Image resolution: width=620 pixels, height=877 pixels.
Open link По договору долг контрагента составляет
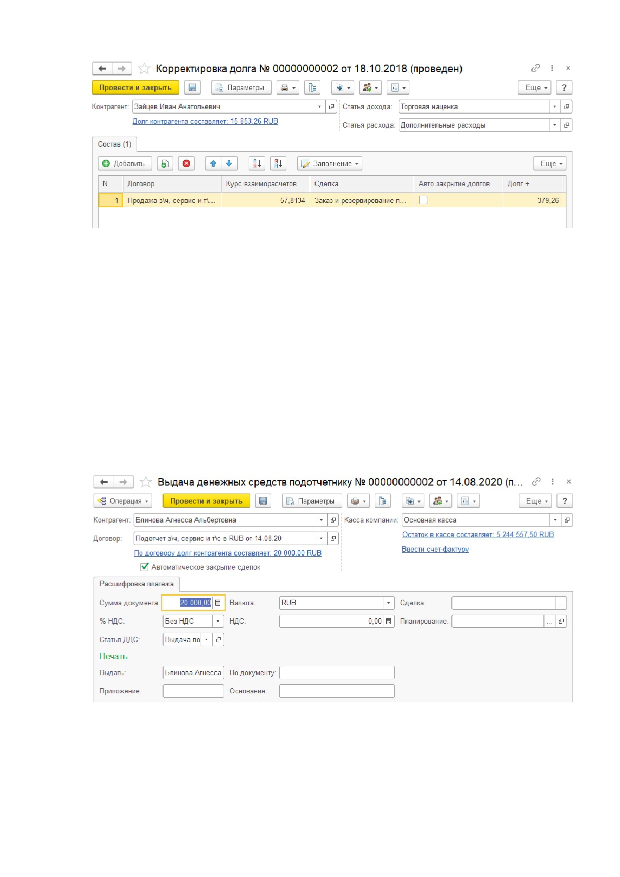coord(228,553)
